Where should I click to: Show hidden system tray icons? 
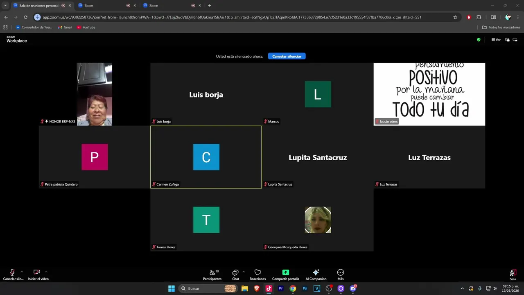pyautogui.click(x=462, y=288)
